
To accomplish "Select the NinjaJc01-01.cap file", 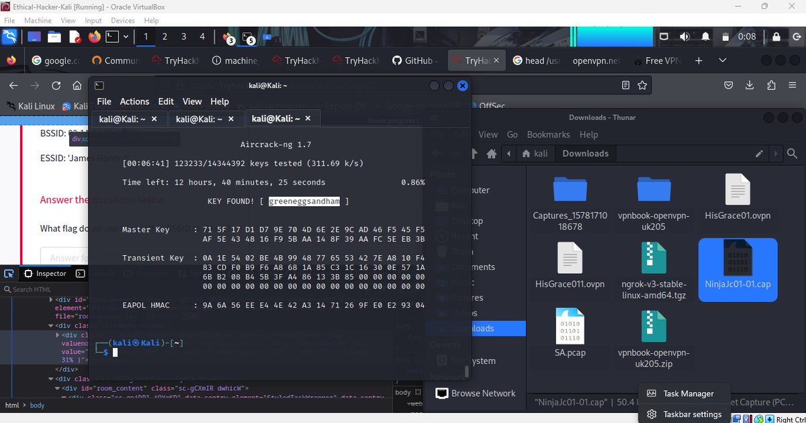I will [x=737, y=270].
